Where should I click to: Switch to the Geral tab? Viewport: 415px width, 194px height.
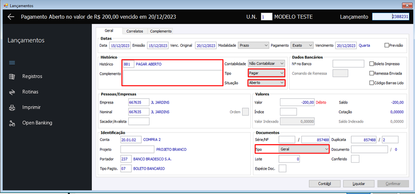109,31
